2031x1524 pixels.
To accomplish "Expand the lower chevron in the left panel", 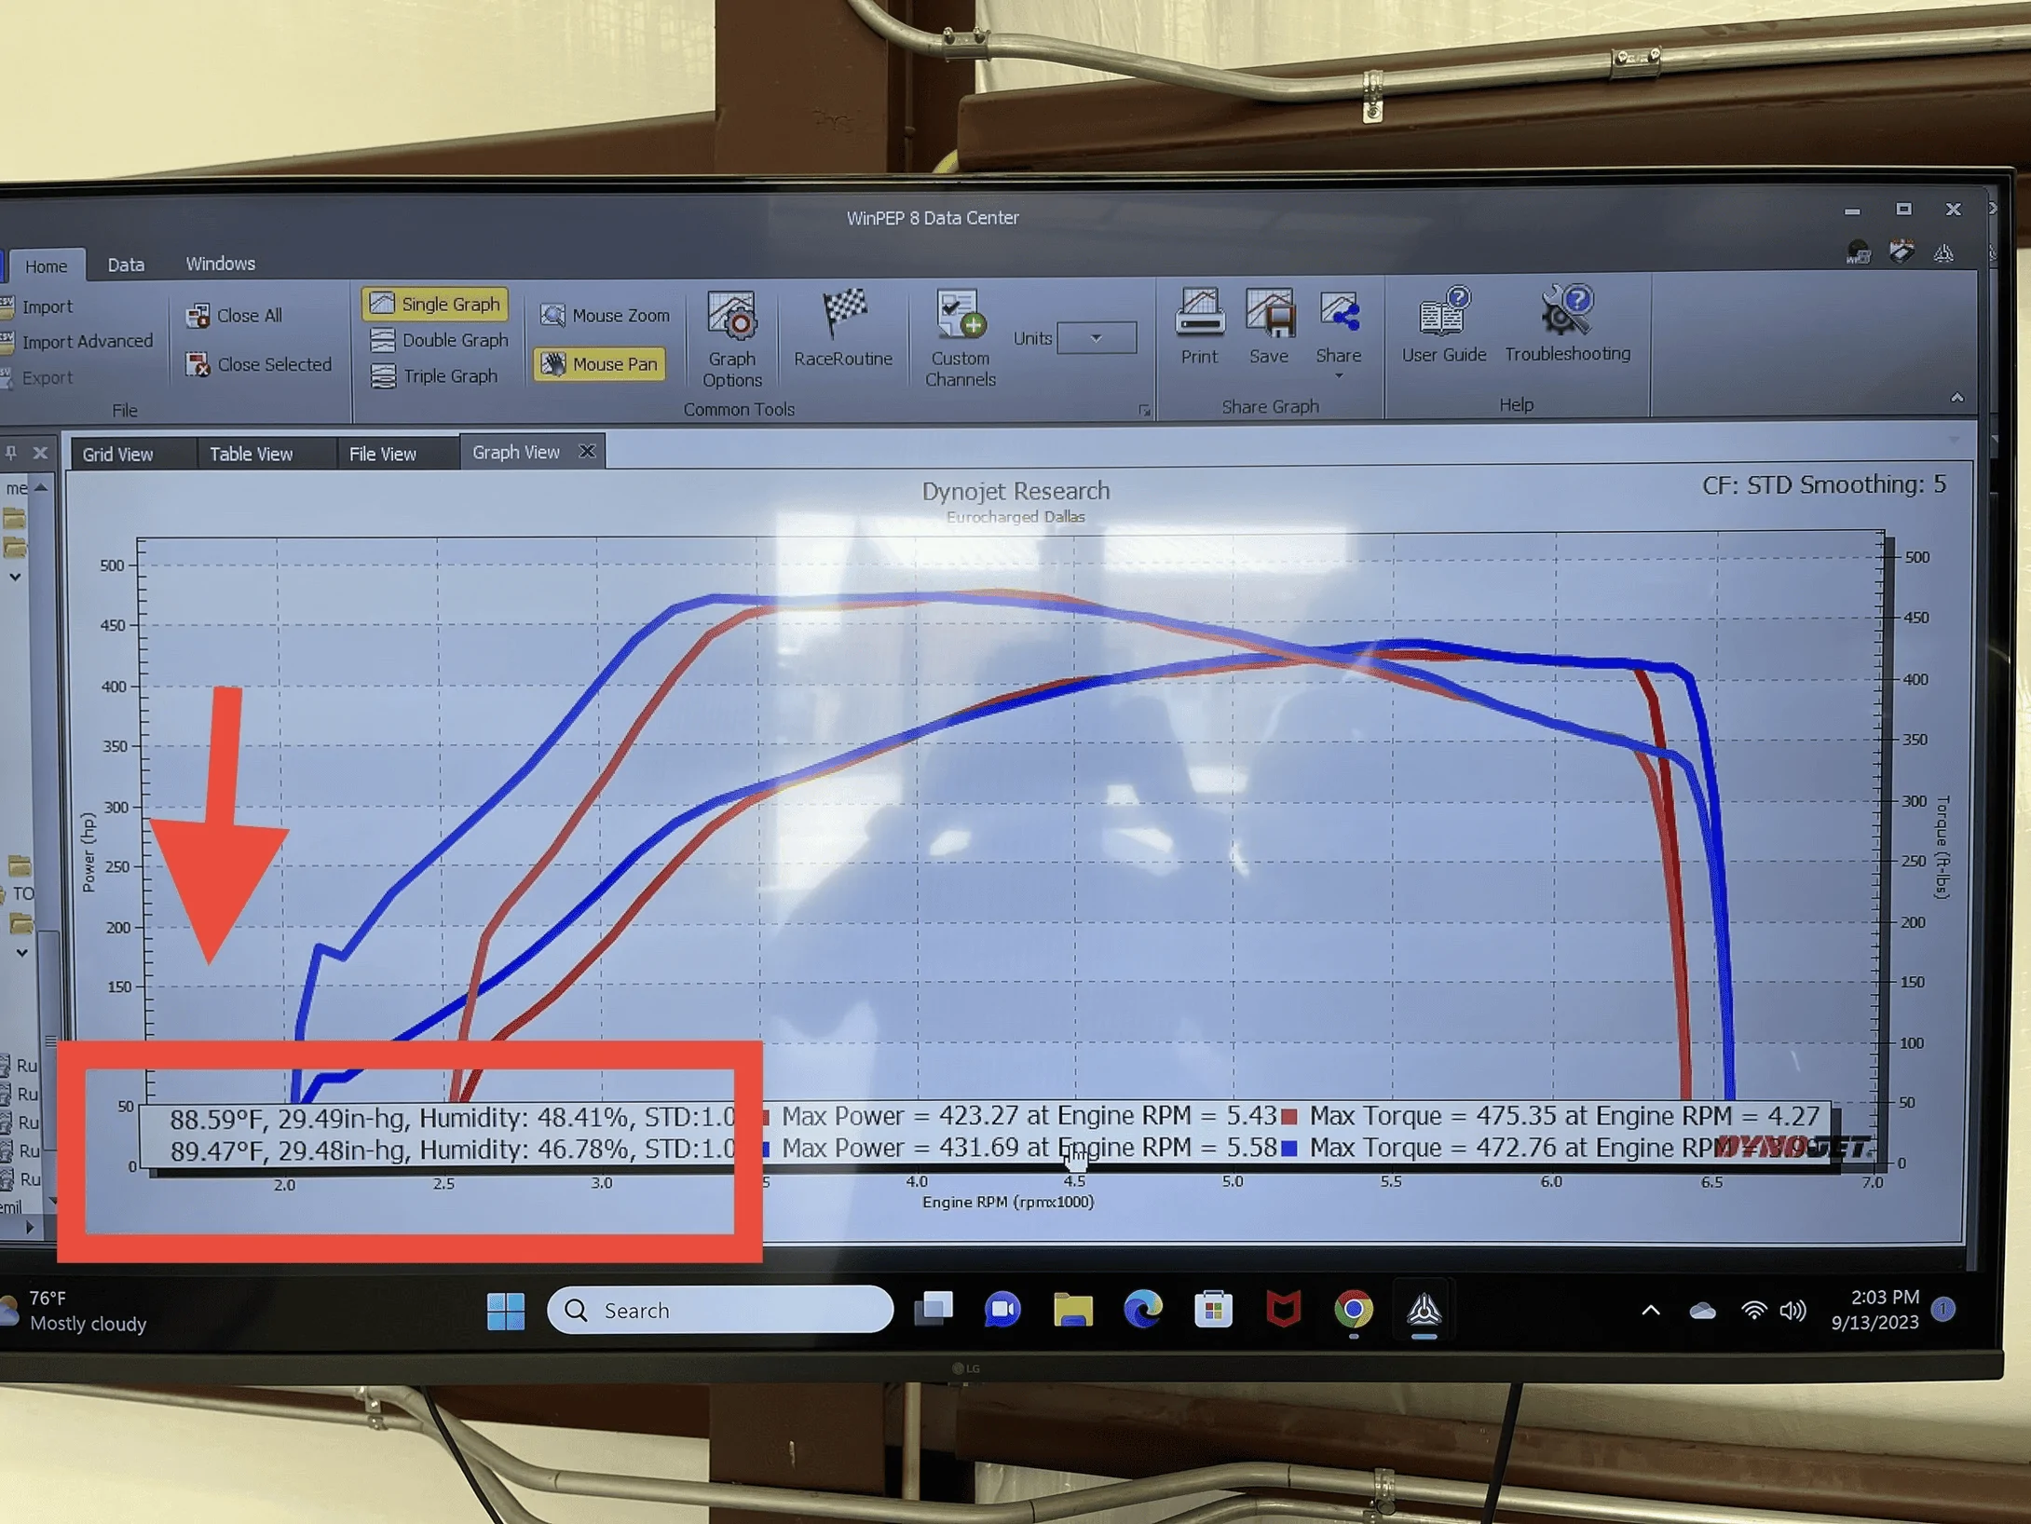I will (x=21, y=953).
